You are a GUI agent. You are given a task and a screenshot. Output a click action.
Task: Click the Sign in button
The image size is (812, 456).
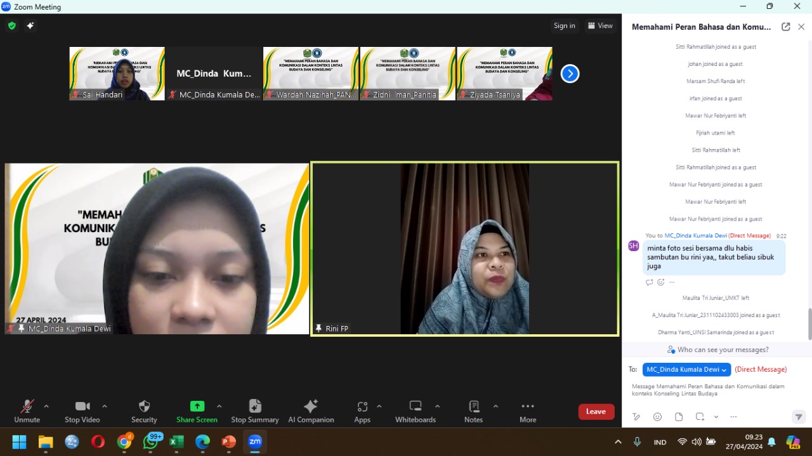click(564, 26)
